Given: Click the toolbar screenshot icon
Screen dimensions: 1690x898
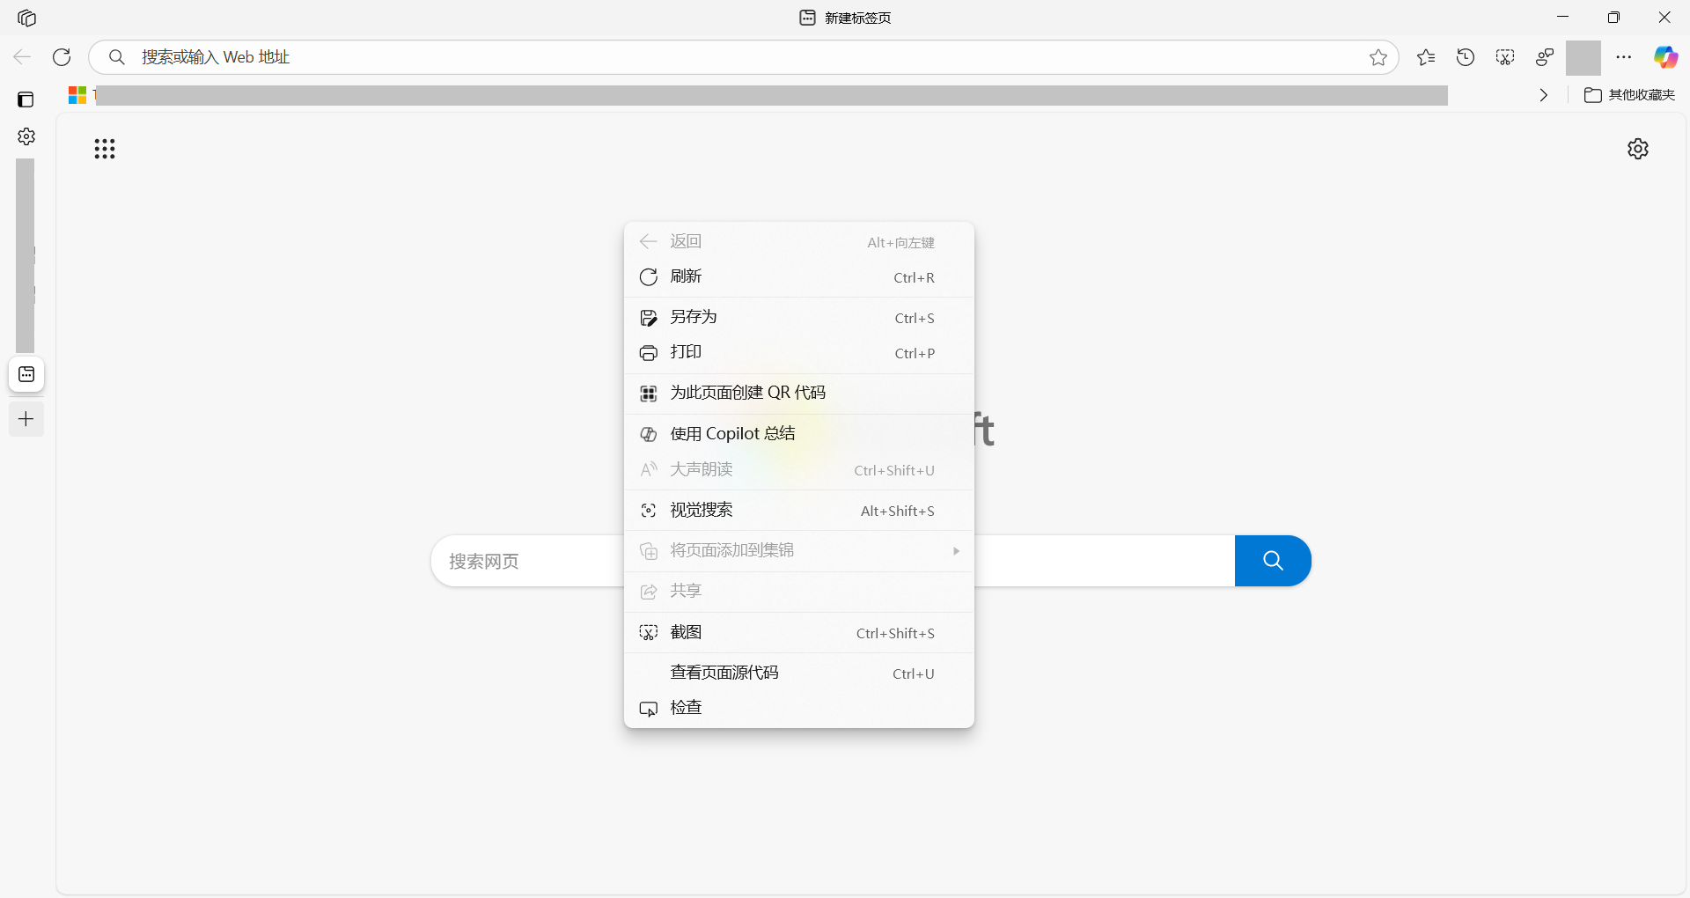Looking at the screenshot, I should (x=1505, y=57).
